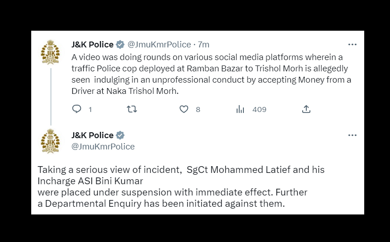
Task: Open view analytics bar chart icon
Action: tap(240, 109)
